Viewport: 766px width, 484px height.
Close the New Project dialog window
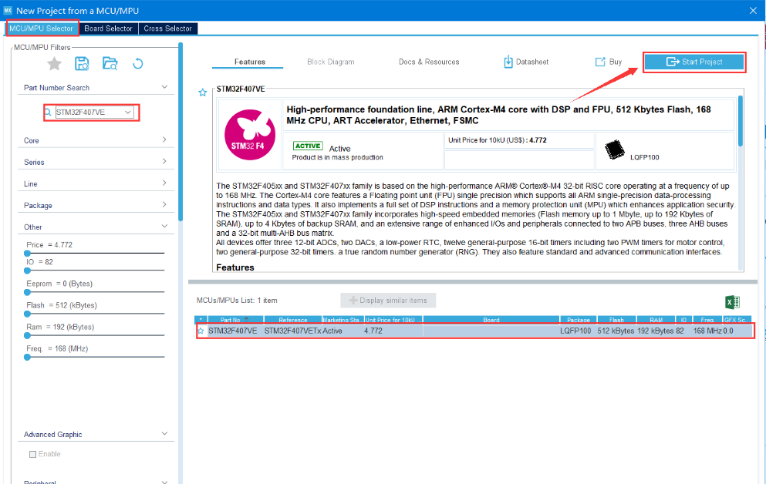pos(753,10)
